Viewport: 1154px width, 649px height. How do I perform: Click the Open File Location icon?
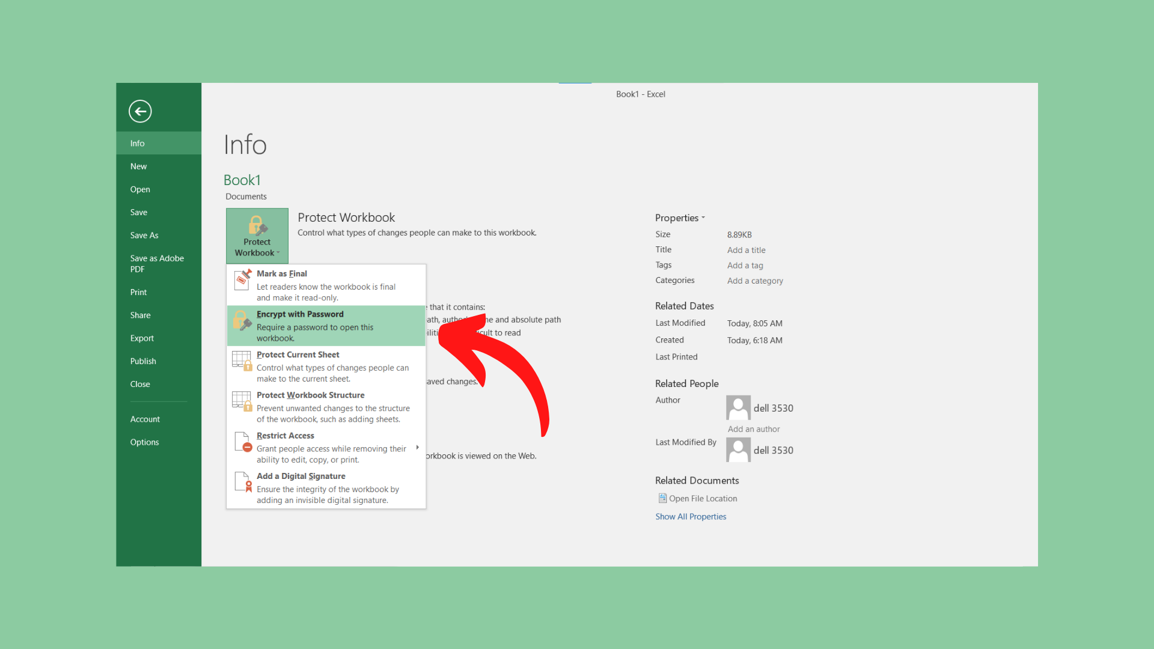pyautogui.click(x=662, y=498)
